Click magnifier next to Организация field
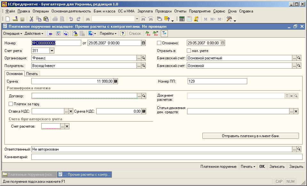Viewport: 307px width, 186px height. (144, 58)
